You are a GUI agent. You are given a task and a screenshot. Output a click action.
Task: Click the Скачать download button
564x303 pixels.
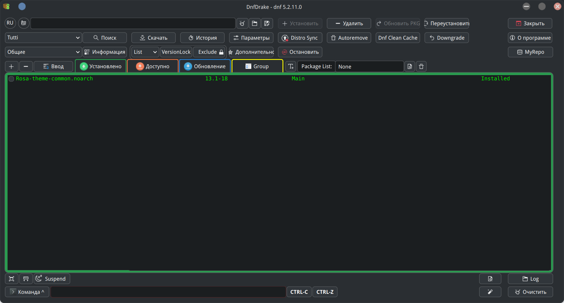tap(153, 38)
